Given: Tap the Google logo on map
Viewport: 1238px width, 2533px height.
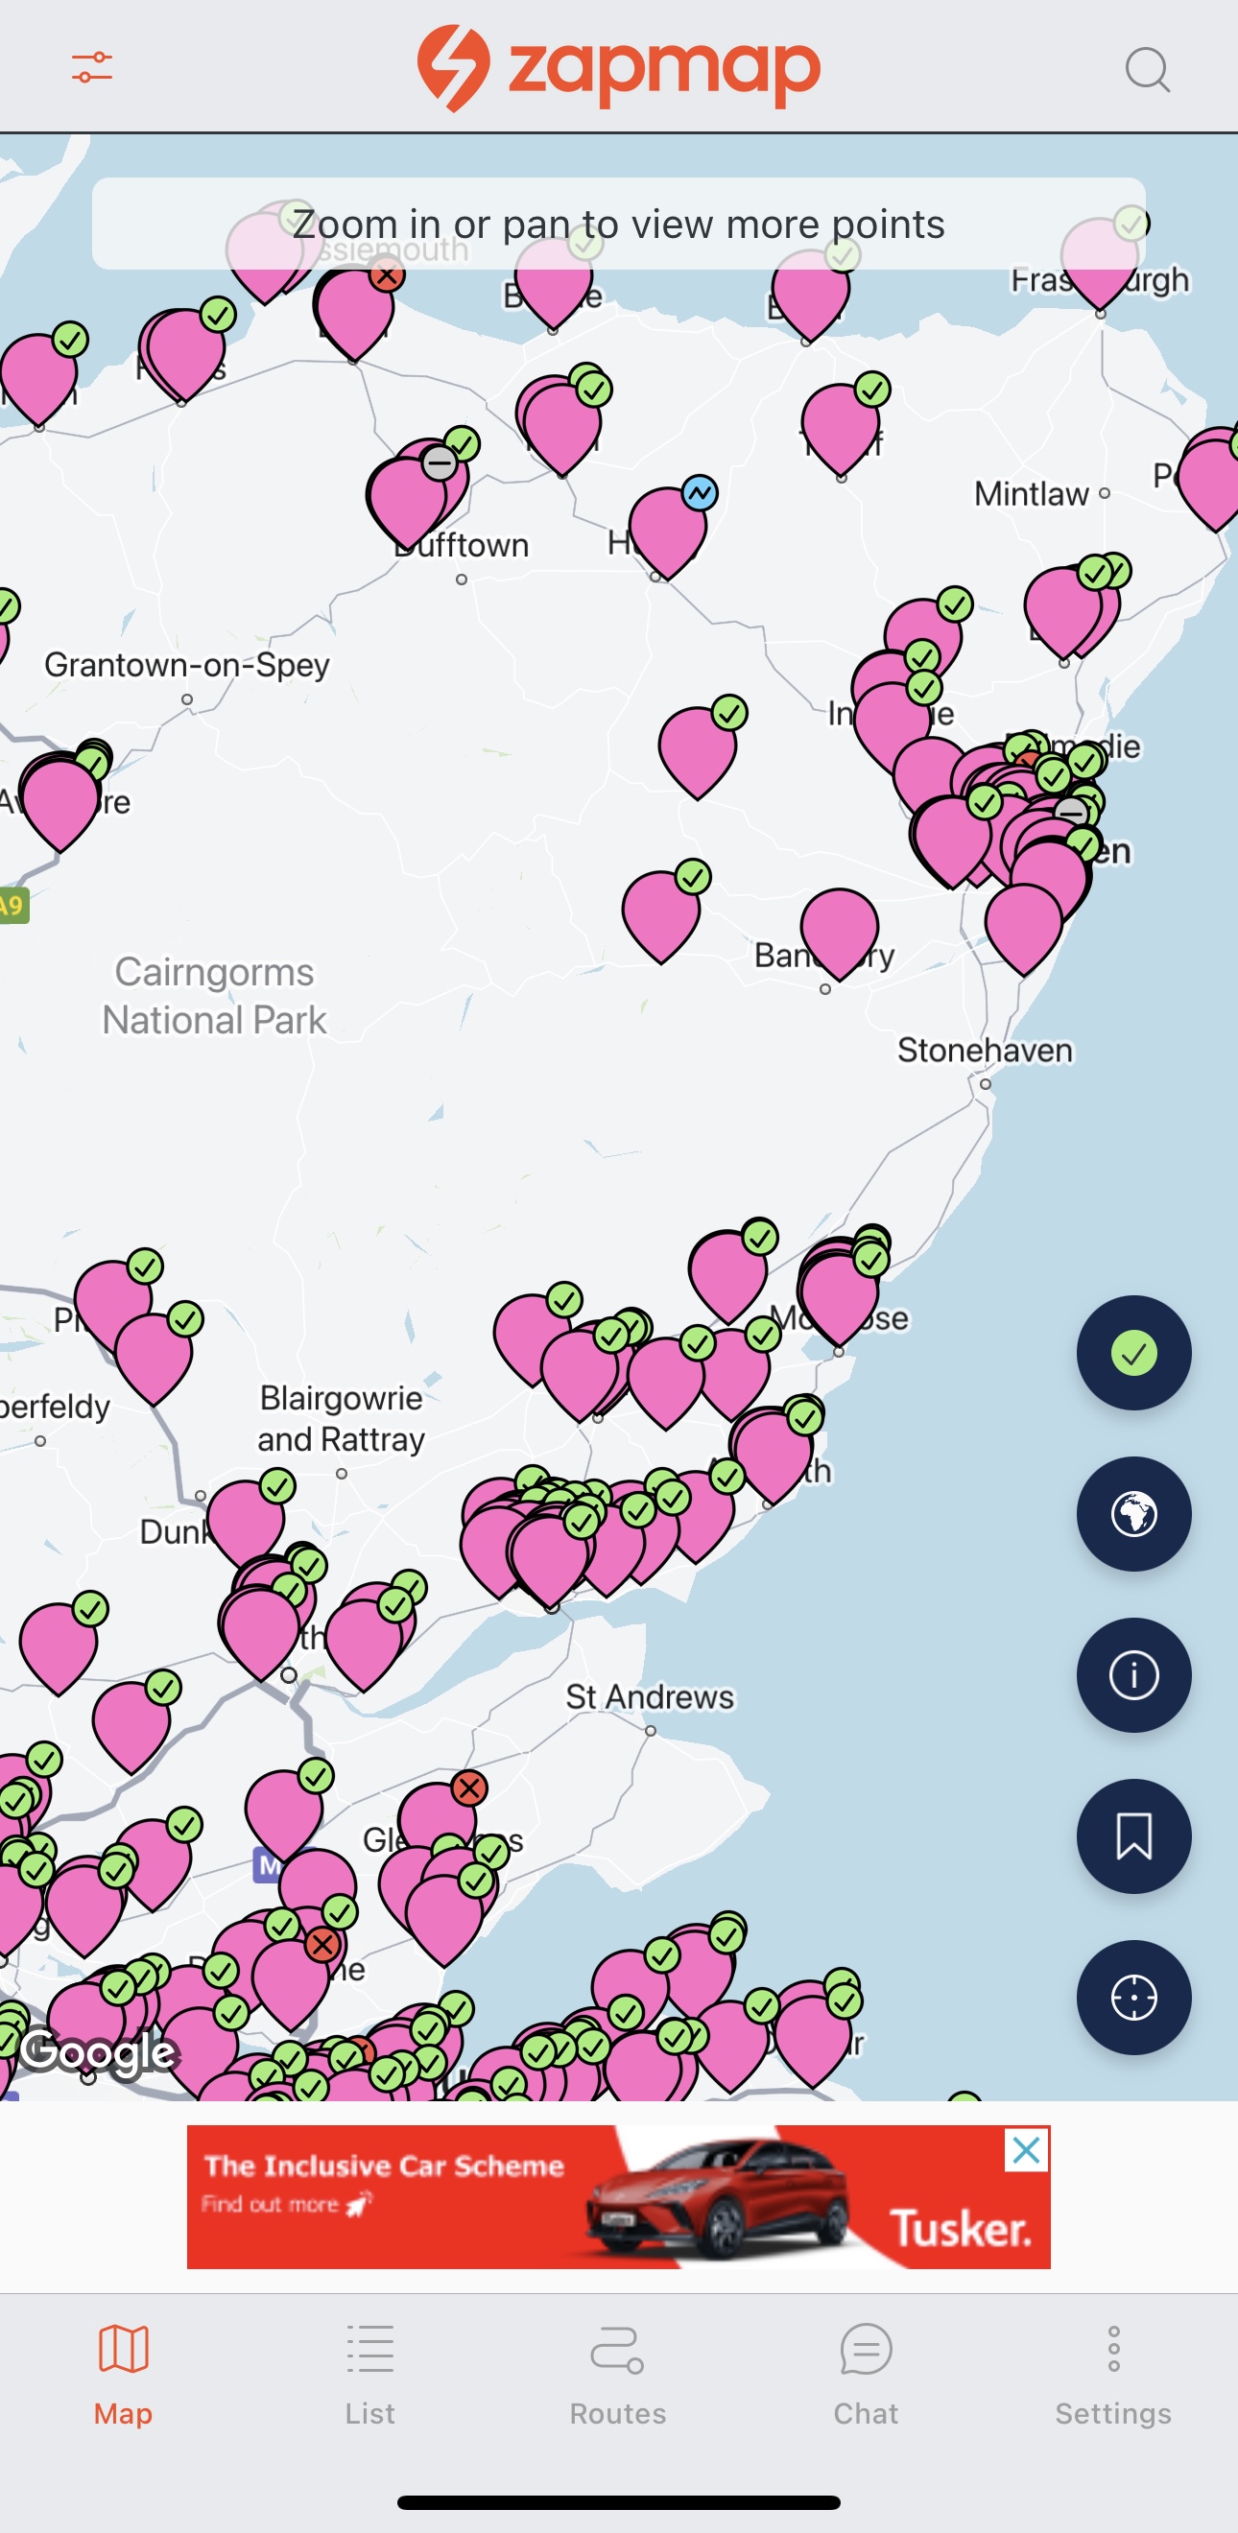Looking at the screenshot, I should (x=98, y=2051).
